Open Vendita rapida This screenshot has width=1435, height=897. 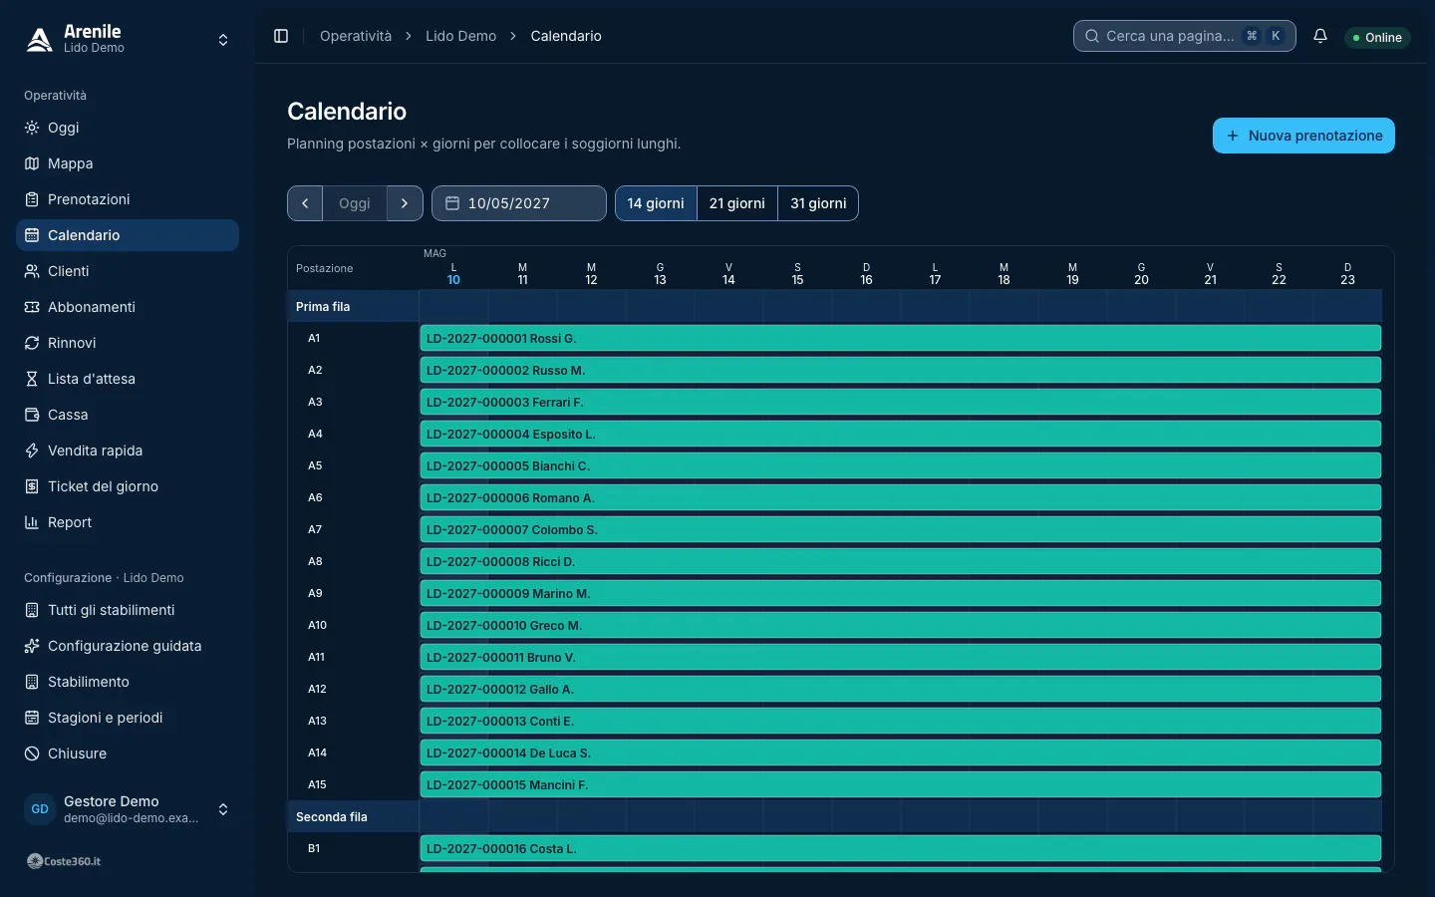pyautogui.click(x=128, y=450)
